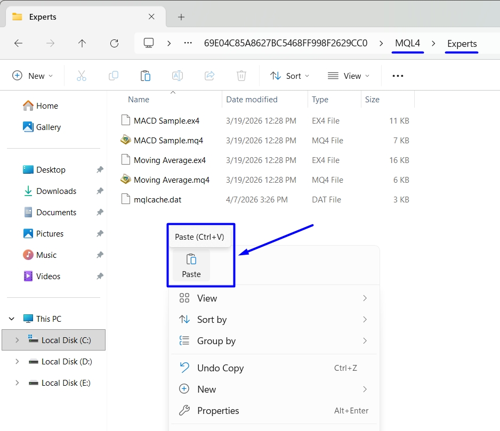Open the New dropdown in the toolbar
The height and width of the screenshot is (431, 500).
click(32, 76)
